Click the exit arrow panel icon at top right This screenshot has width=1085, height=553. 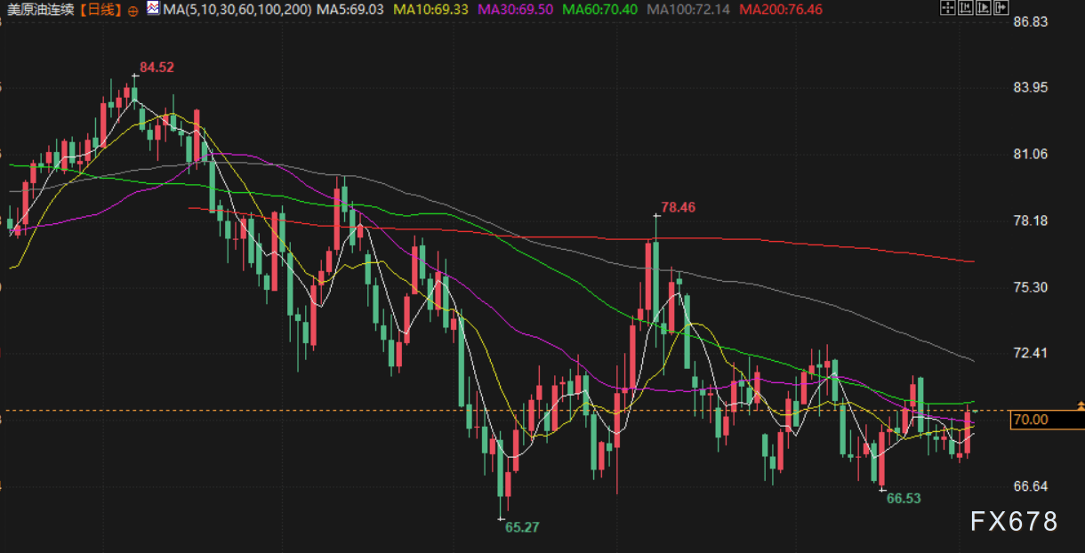coord(1001,8)
